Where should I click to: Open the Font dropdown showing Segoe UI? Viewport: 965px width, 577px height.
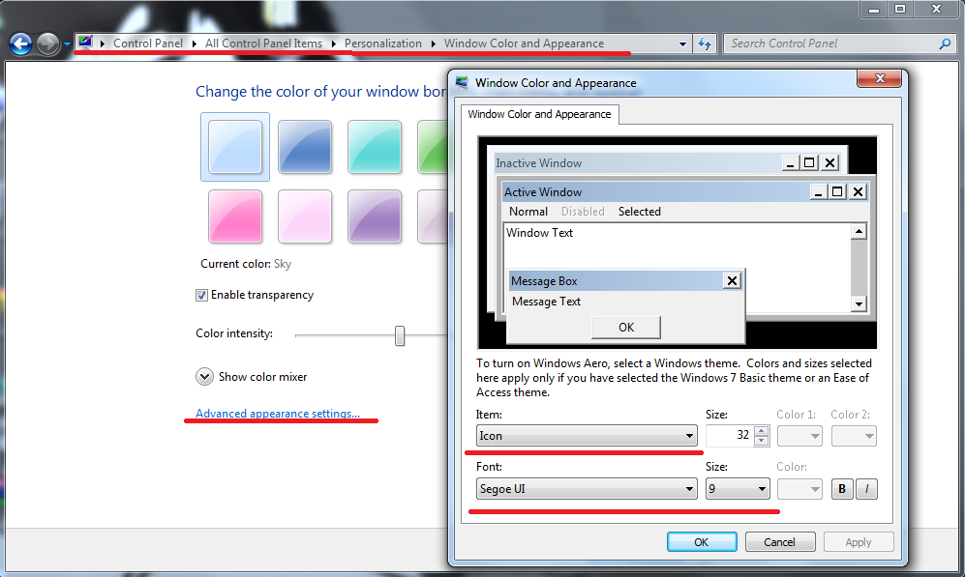click(587, 489)
